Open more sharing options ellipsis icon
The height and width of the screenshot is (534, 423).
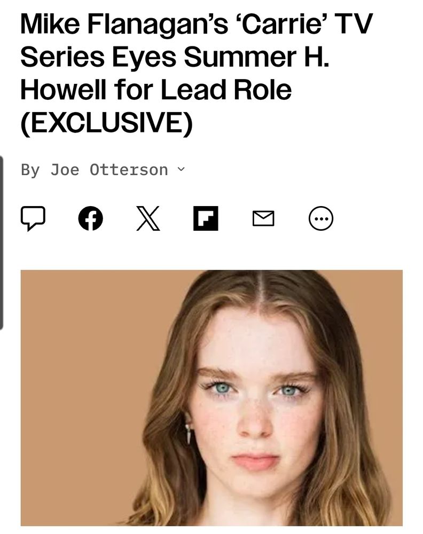pos(321,218)
